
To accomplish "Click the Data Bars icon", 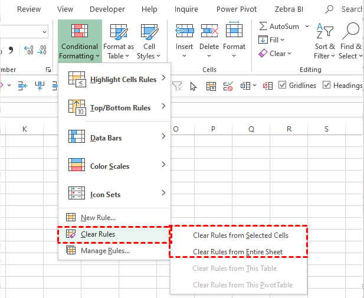I will click(77, 136).
